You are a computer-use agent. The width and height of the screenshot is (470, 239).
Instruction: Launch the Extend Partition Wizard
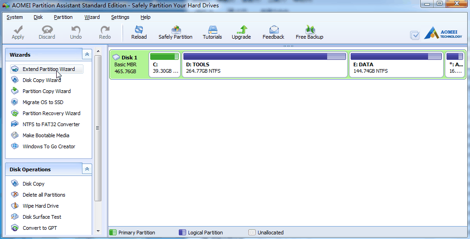click(47, 69)
